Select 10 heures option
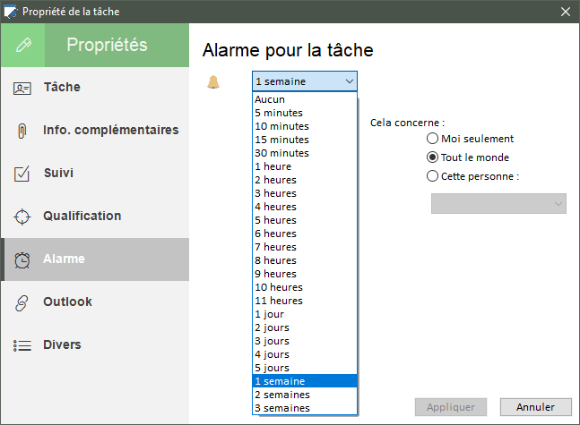Viewport: 580px width, 425px height. pos(305,287)
